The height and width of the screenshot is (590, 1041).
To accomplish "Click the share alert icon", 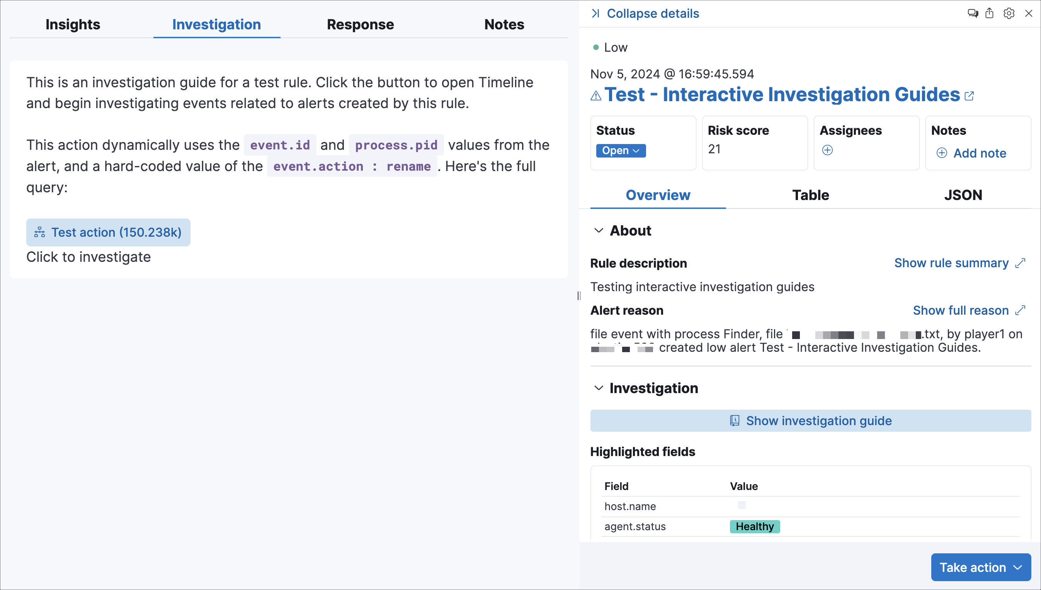I will coord(990,13).
